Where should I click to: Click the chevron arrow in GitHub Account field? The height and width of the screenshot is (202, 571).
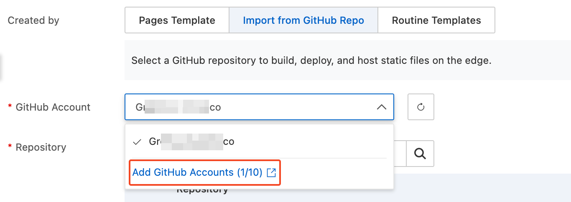coord(381,107)
